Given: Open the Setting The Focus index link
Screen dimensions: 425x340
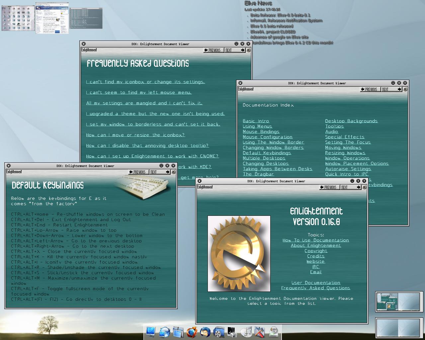Looking at the screenshot, I should click(x=348, y=142).
